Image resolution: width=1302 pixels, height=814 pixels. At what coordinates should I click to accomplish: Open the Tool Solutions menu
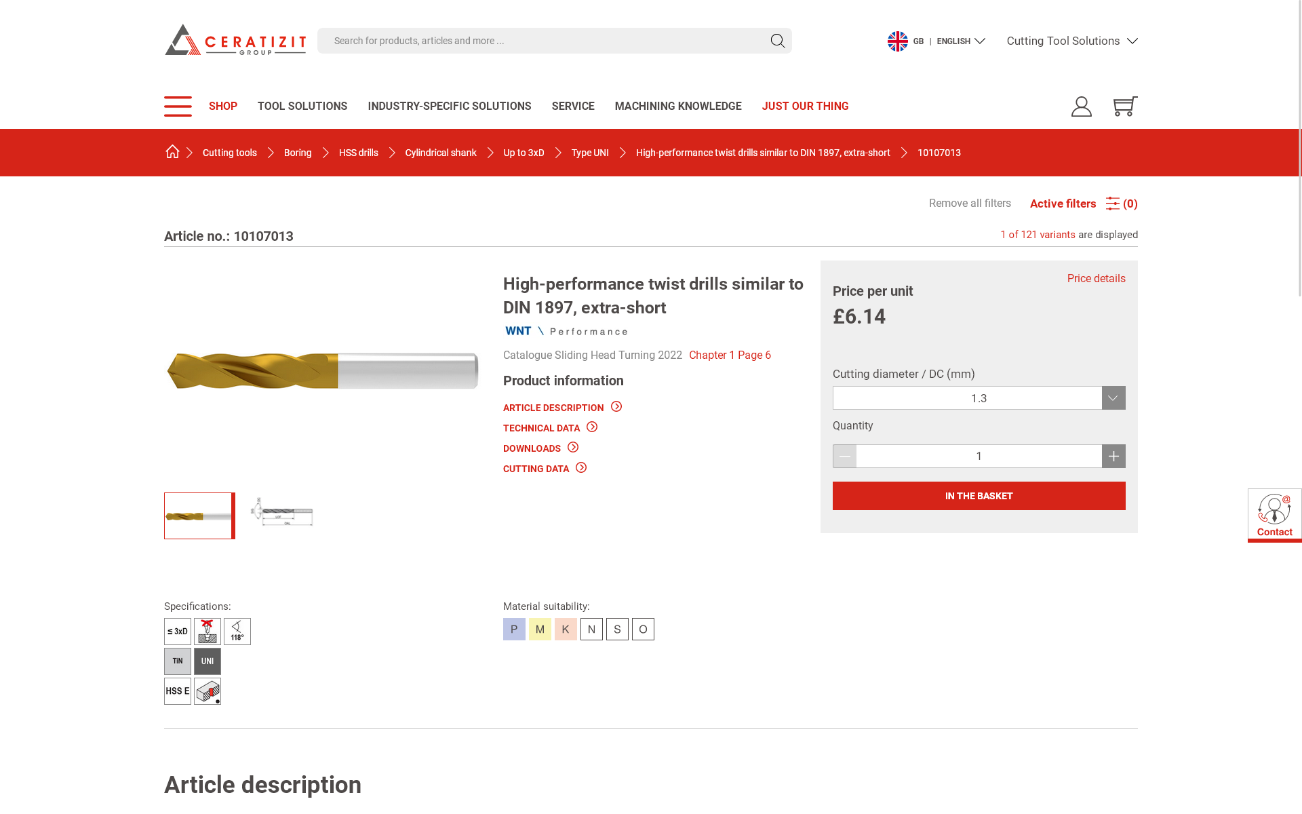[x=302, y=106]
